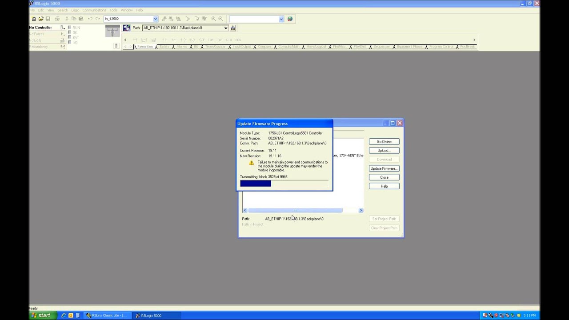Click the Save disk toolbar icon
The width and height of the screenshot is (569, 320).
pos(48,19)
